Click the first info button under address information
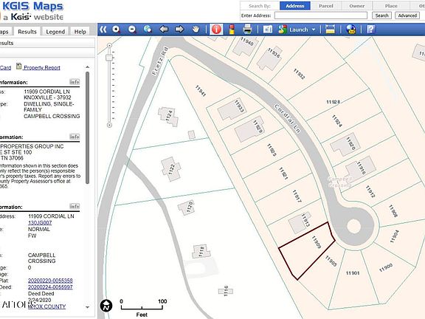Screen dimensions: 425x319 click(75, 82)
